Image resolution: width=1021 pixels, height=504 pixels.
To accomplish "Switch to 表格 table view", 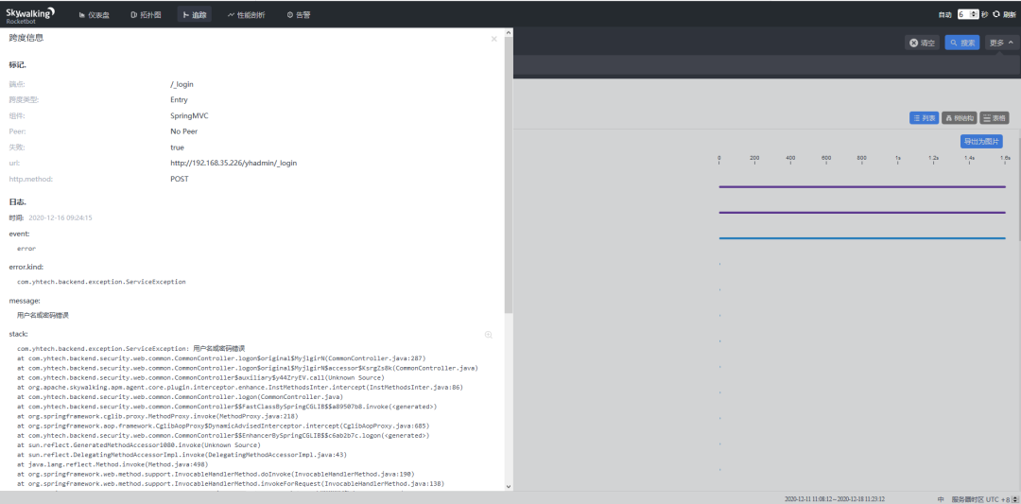I will pos(995,118).
